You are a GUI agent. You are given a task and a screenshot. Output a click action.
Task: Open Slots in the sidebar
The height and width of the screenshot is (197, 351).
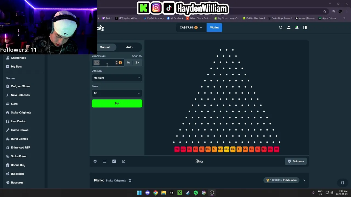[14, 104]
